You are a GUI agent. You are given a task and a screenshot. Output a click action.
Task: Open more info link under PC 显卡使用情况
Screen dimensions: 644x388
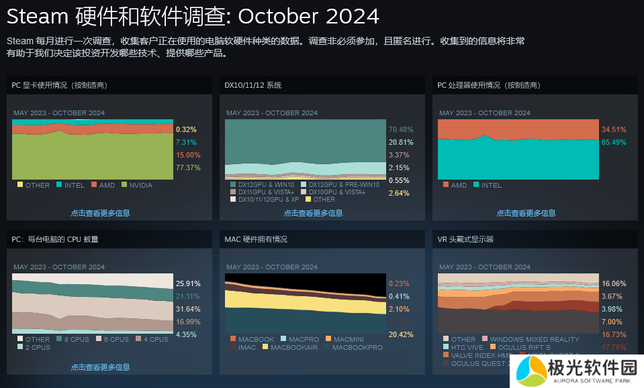[x=100, y=213]
